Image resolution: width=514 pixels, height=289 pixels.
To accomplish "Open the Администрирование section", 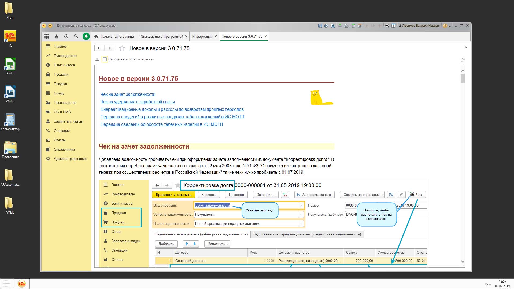I will tap(66, 159).
